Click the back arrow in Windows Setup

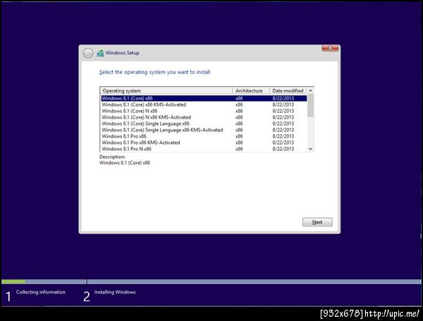(x=88, y=53)
